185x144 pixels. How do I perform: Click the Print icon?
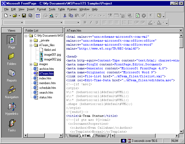(45, 16)
